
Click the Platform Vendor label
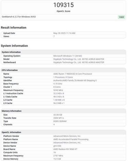click(x=11, y=136)
